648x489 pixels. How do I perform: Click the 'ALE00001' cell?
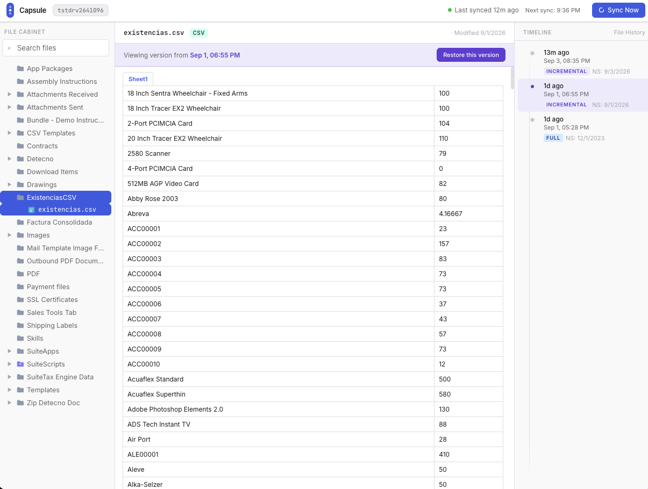click(279, 455)
